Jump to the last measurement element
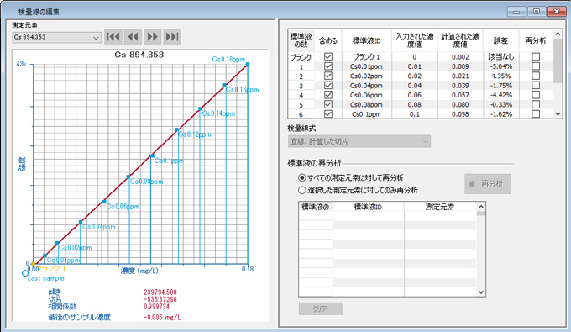 pos(172,37)
